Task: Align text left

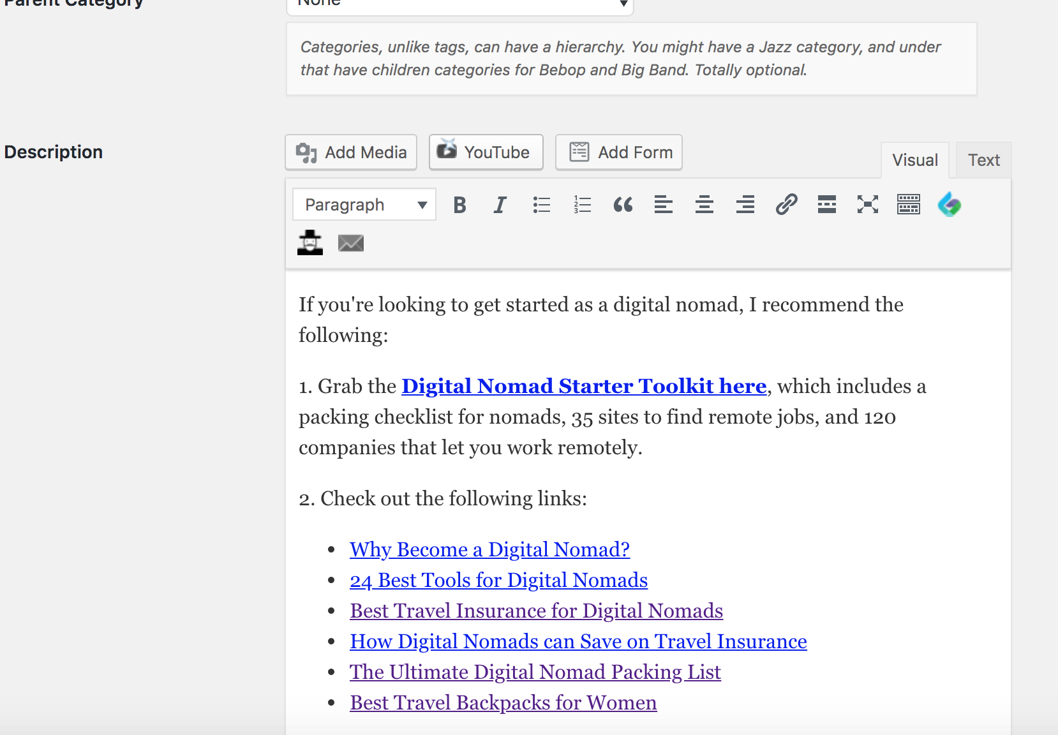Action: [664, 205]
